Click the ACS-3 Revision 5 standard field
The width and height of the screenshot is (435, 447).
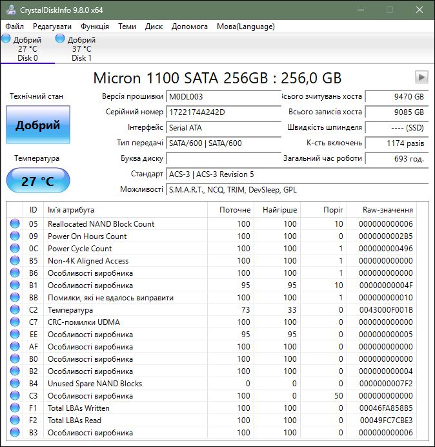[x=297, y=174]
